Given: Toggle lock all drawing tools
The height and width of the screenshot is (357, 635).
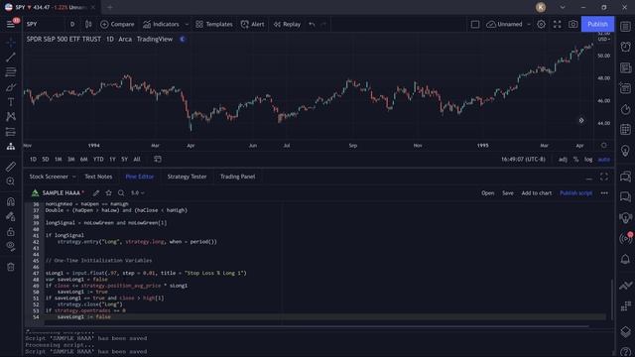Looking at the screenshot, I should tap(11, 231).
